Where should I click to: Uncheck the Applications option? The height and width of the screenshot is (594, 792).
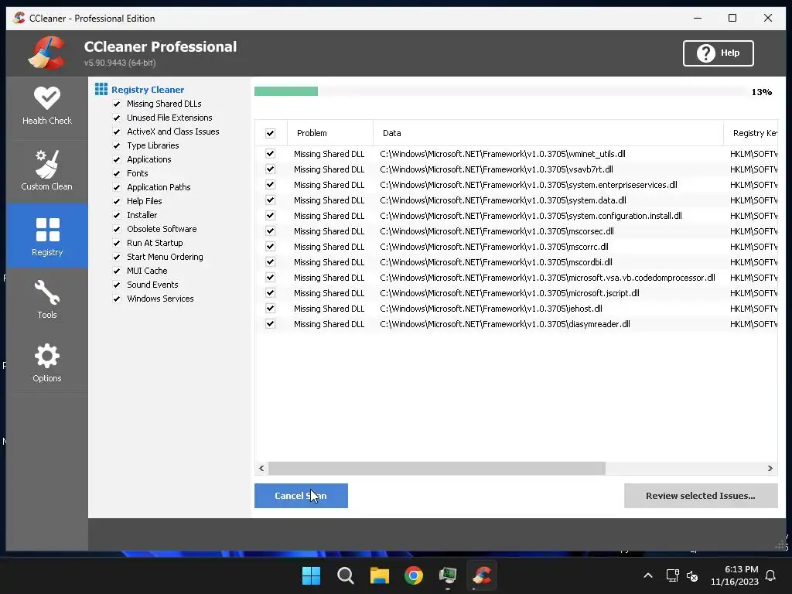[x=117, y=159]
